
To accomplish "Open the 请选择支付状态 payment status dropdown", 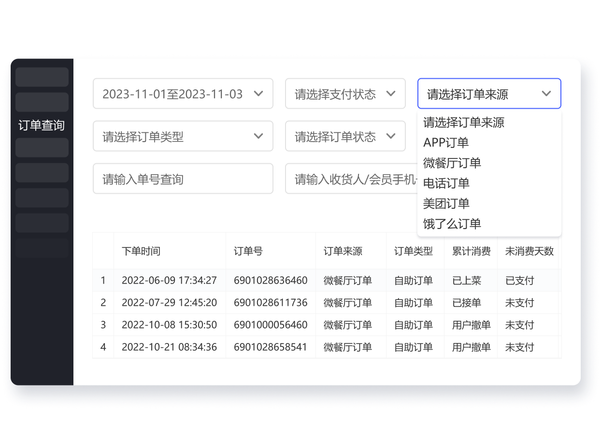I will tap(344, 94).
